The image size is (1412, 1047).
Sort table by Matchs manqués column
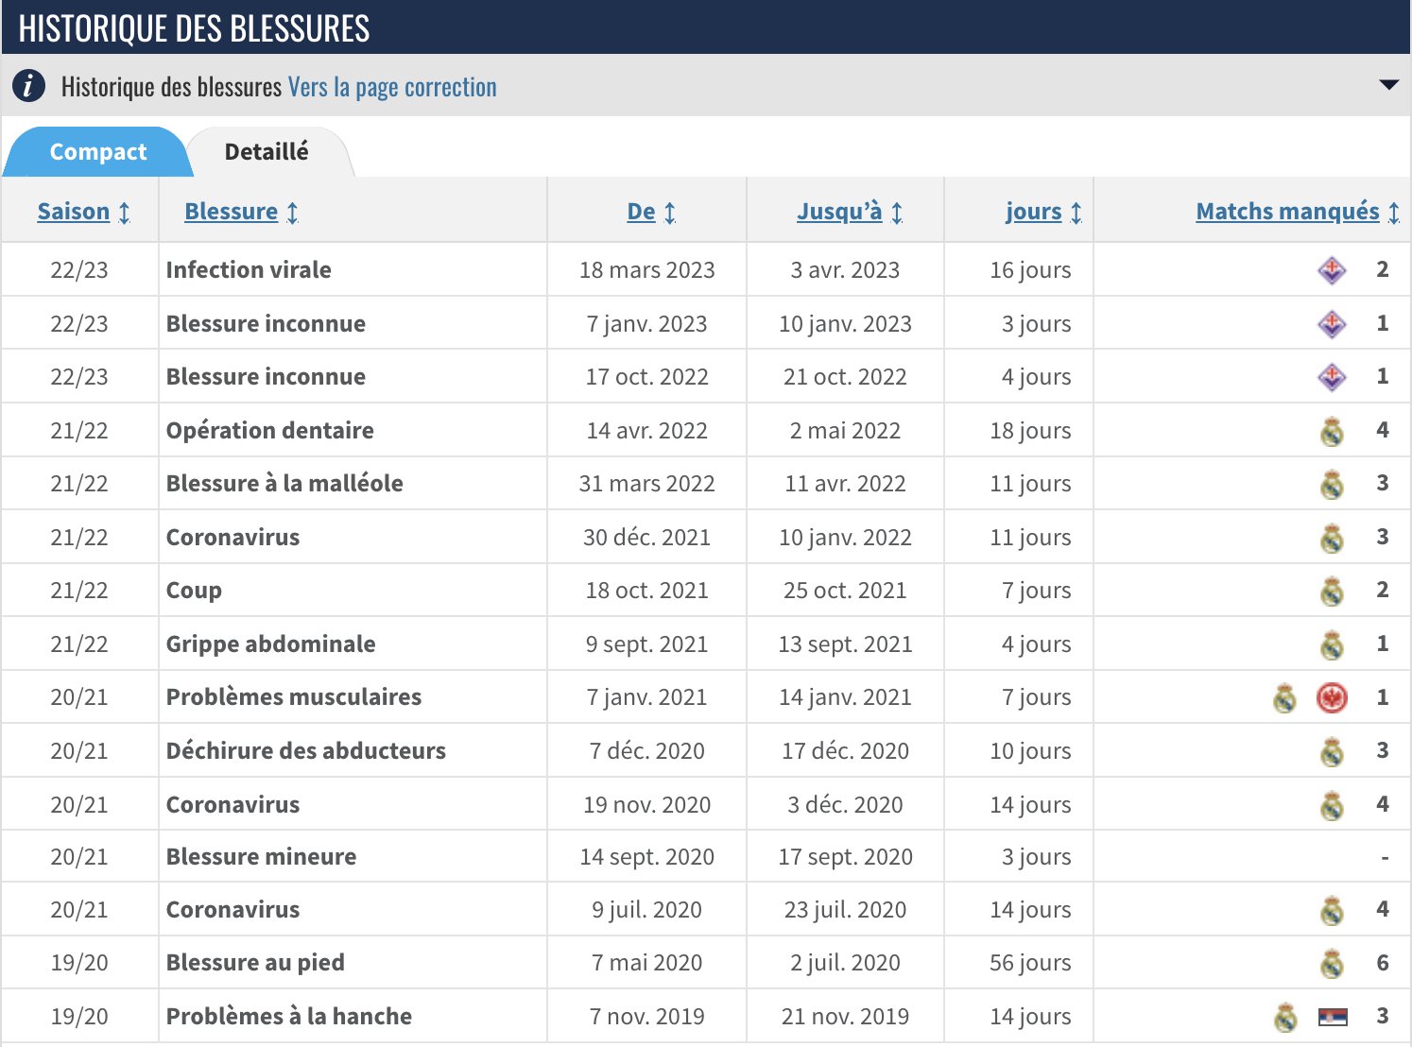[1287, 212]
